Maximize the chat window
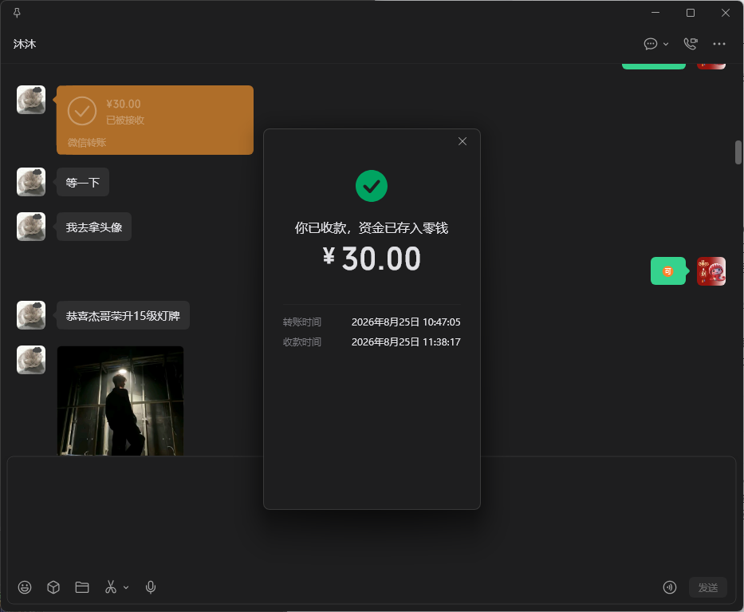The width and height of the screenshot is (744, 612). 691,13
